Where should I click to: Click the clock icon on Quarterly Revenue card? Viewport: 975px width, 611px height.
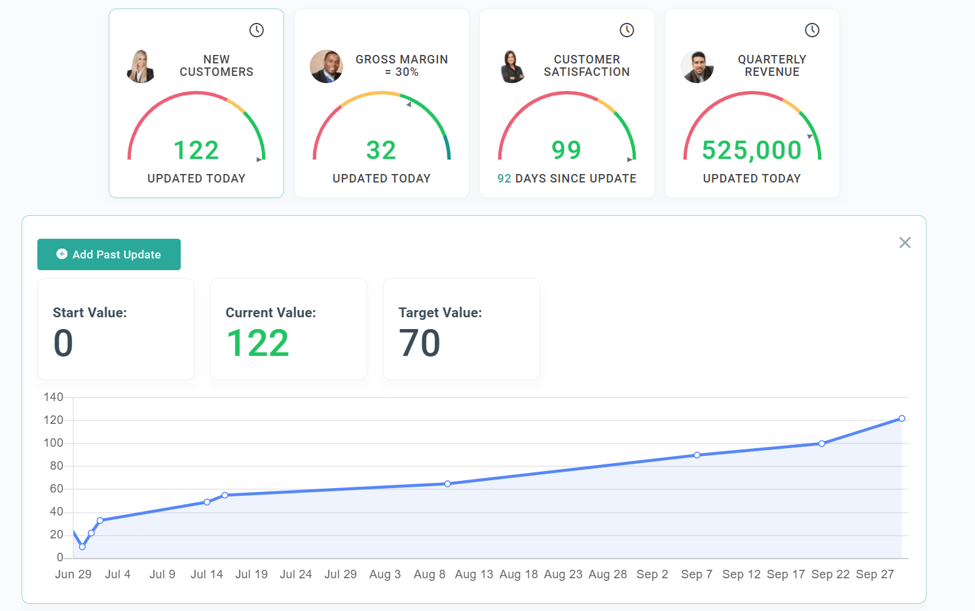click(x=812, y=29)
